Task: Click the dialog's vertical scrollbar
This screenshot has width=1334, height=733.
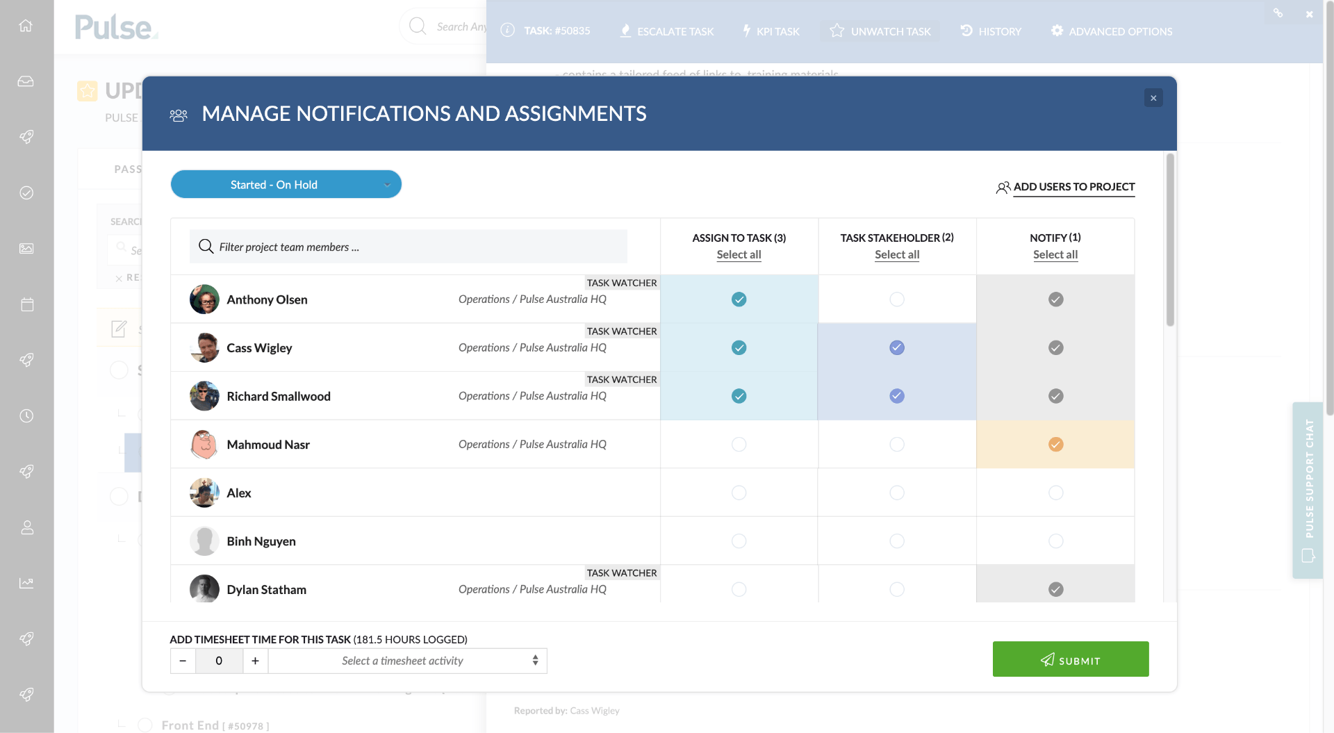Action: pos(1170,240)
